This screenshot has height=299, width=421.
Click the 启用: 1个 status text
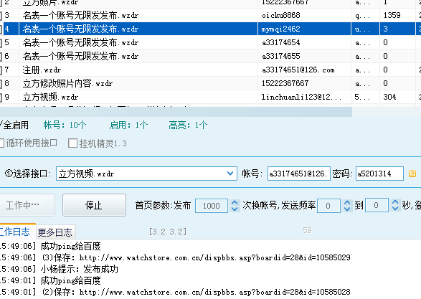(x=128, y=125)
